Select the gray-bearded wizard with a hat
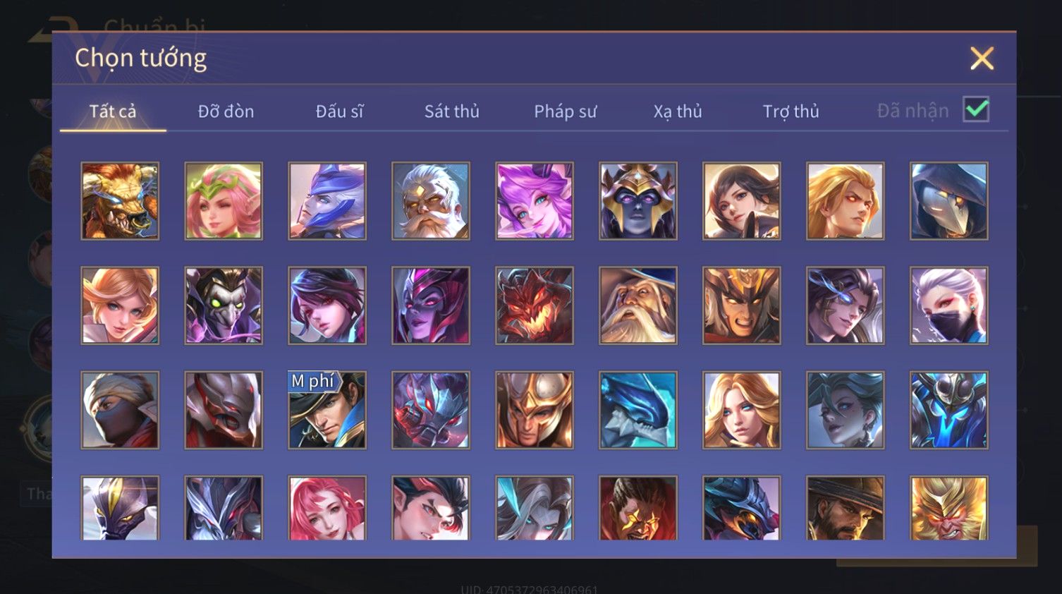Screen dimensions: 1062x594 pos(638,305)
